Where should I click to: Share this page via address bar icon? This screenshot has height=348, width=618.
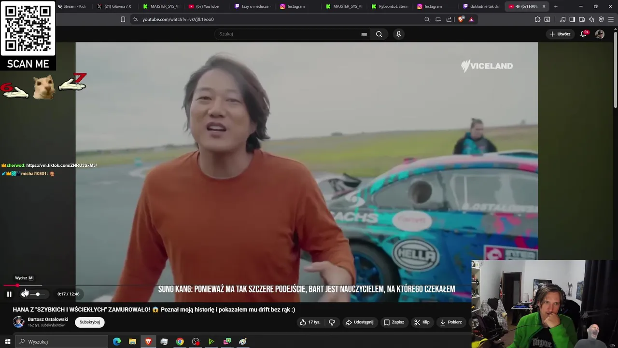(x=449, y=19)
